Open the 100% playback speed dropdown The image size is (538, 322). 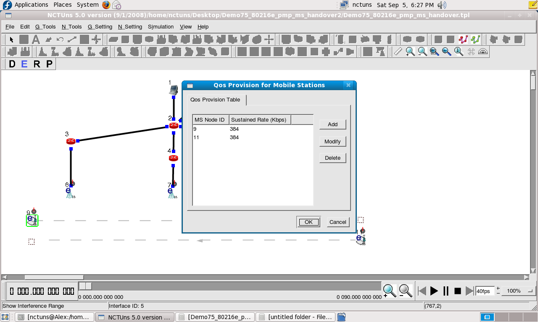pyautogui.click(x=519, y=291)
